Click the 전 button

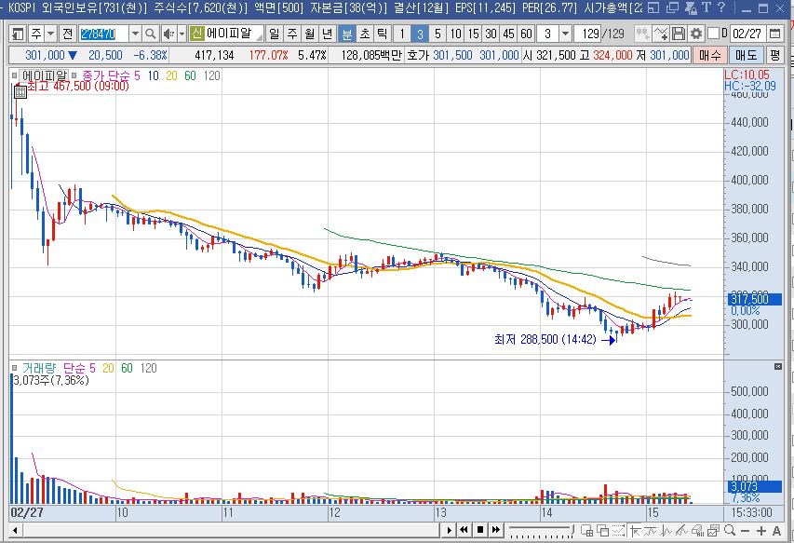point(67,34)
